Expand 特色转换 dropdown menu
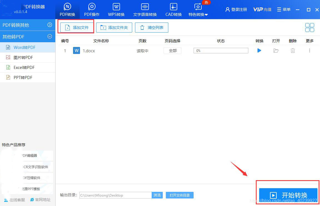The width and height of the screenshot is (320, 206). pos(198,10)
